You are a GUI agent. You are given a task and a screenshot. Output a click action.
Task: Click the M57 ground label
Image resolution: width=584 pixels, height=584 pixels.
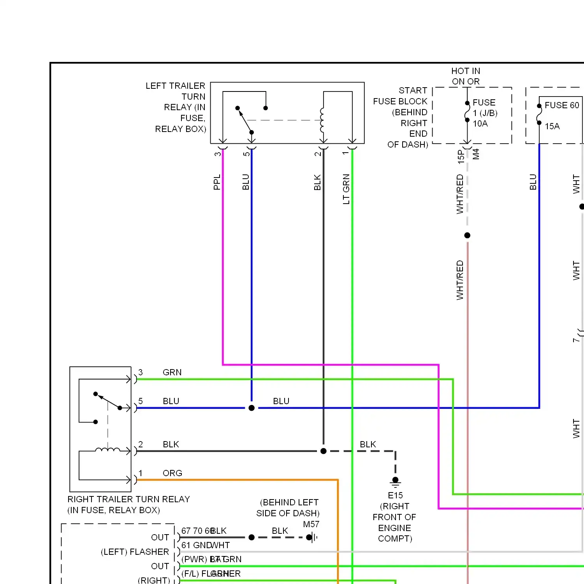click(x=311, y=524)
